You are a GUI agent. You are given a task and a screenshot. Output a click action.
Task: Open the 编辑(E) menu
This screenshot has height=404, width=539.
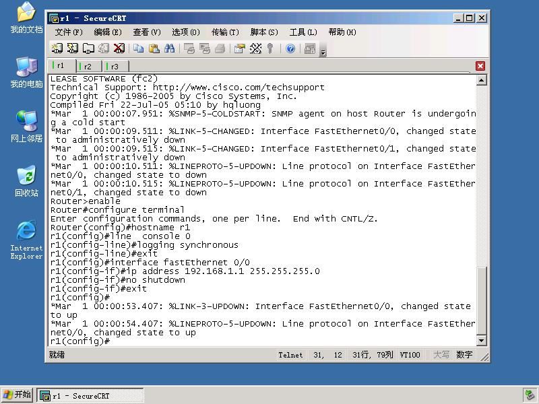[108, 32]
